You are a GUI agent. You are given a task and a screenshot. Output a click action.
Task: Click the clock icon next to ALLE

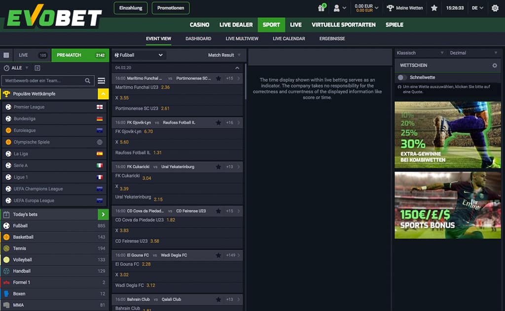pyautogui.click(x=6, y=68)
